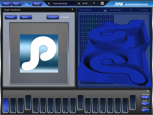Open the All category dropdown arrow
Screen dimensions: 153x115
(94, 3)
